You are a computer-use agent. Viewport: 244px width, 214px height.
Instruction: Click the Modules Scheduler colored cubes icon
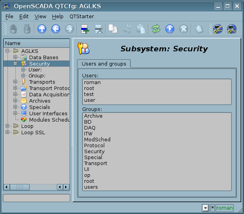pos(24,120)
